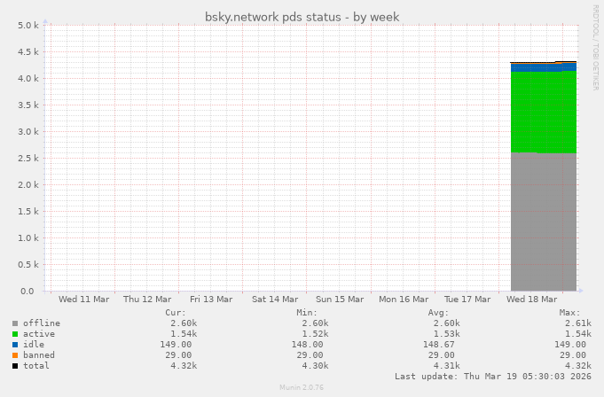Click the 'Munin 2.0.76' footer text
The width and height of the screenshot is (604, 397).
(x=302, y=387)
